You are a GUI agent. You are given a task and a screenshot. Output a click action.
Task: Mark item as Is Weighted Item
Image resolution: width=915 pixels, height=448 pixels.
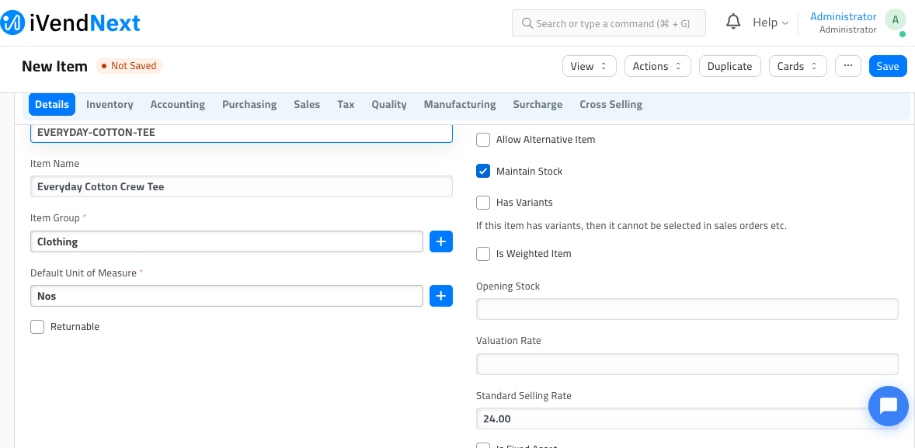[483, 254]
